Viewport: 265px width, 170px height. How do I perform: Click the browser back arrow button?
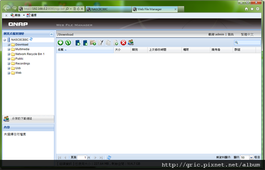click(x=7, y=9)
